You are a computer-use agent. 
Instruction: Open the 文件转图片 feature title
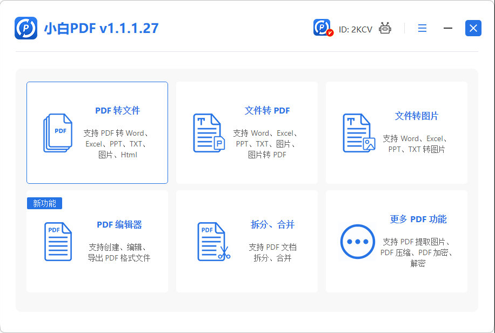[x=417, y=116]
